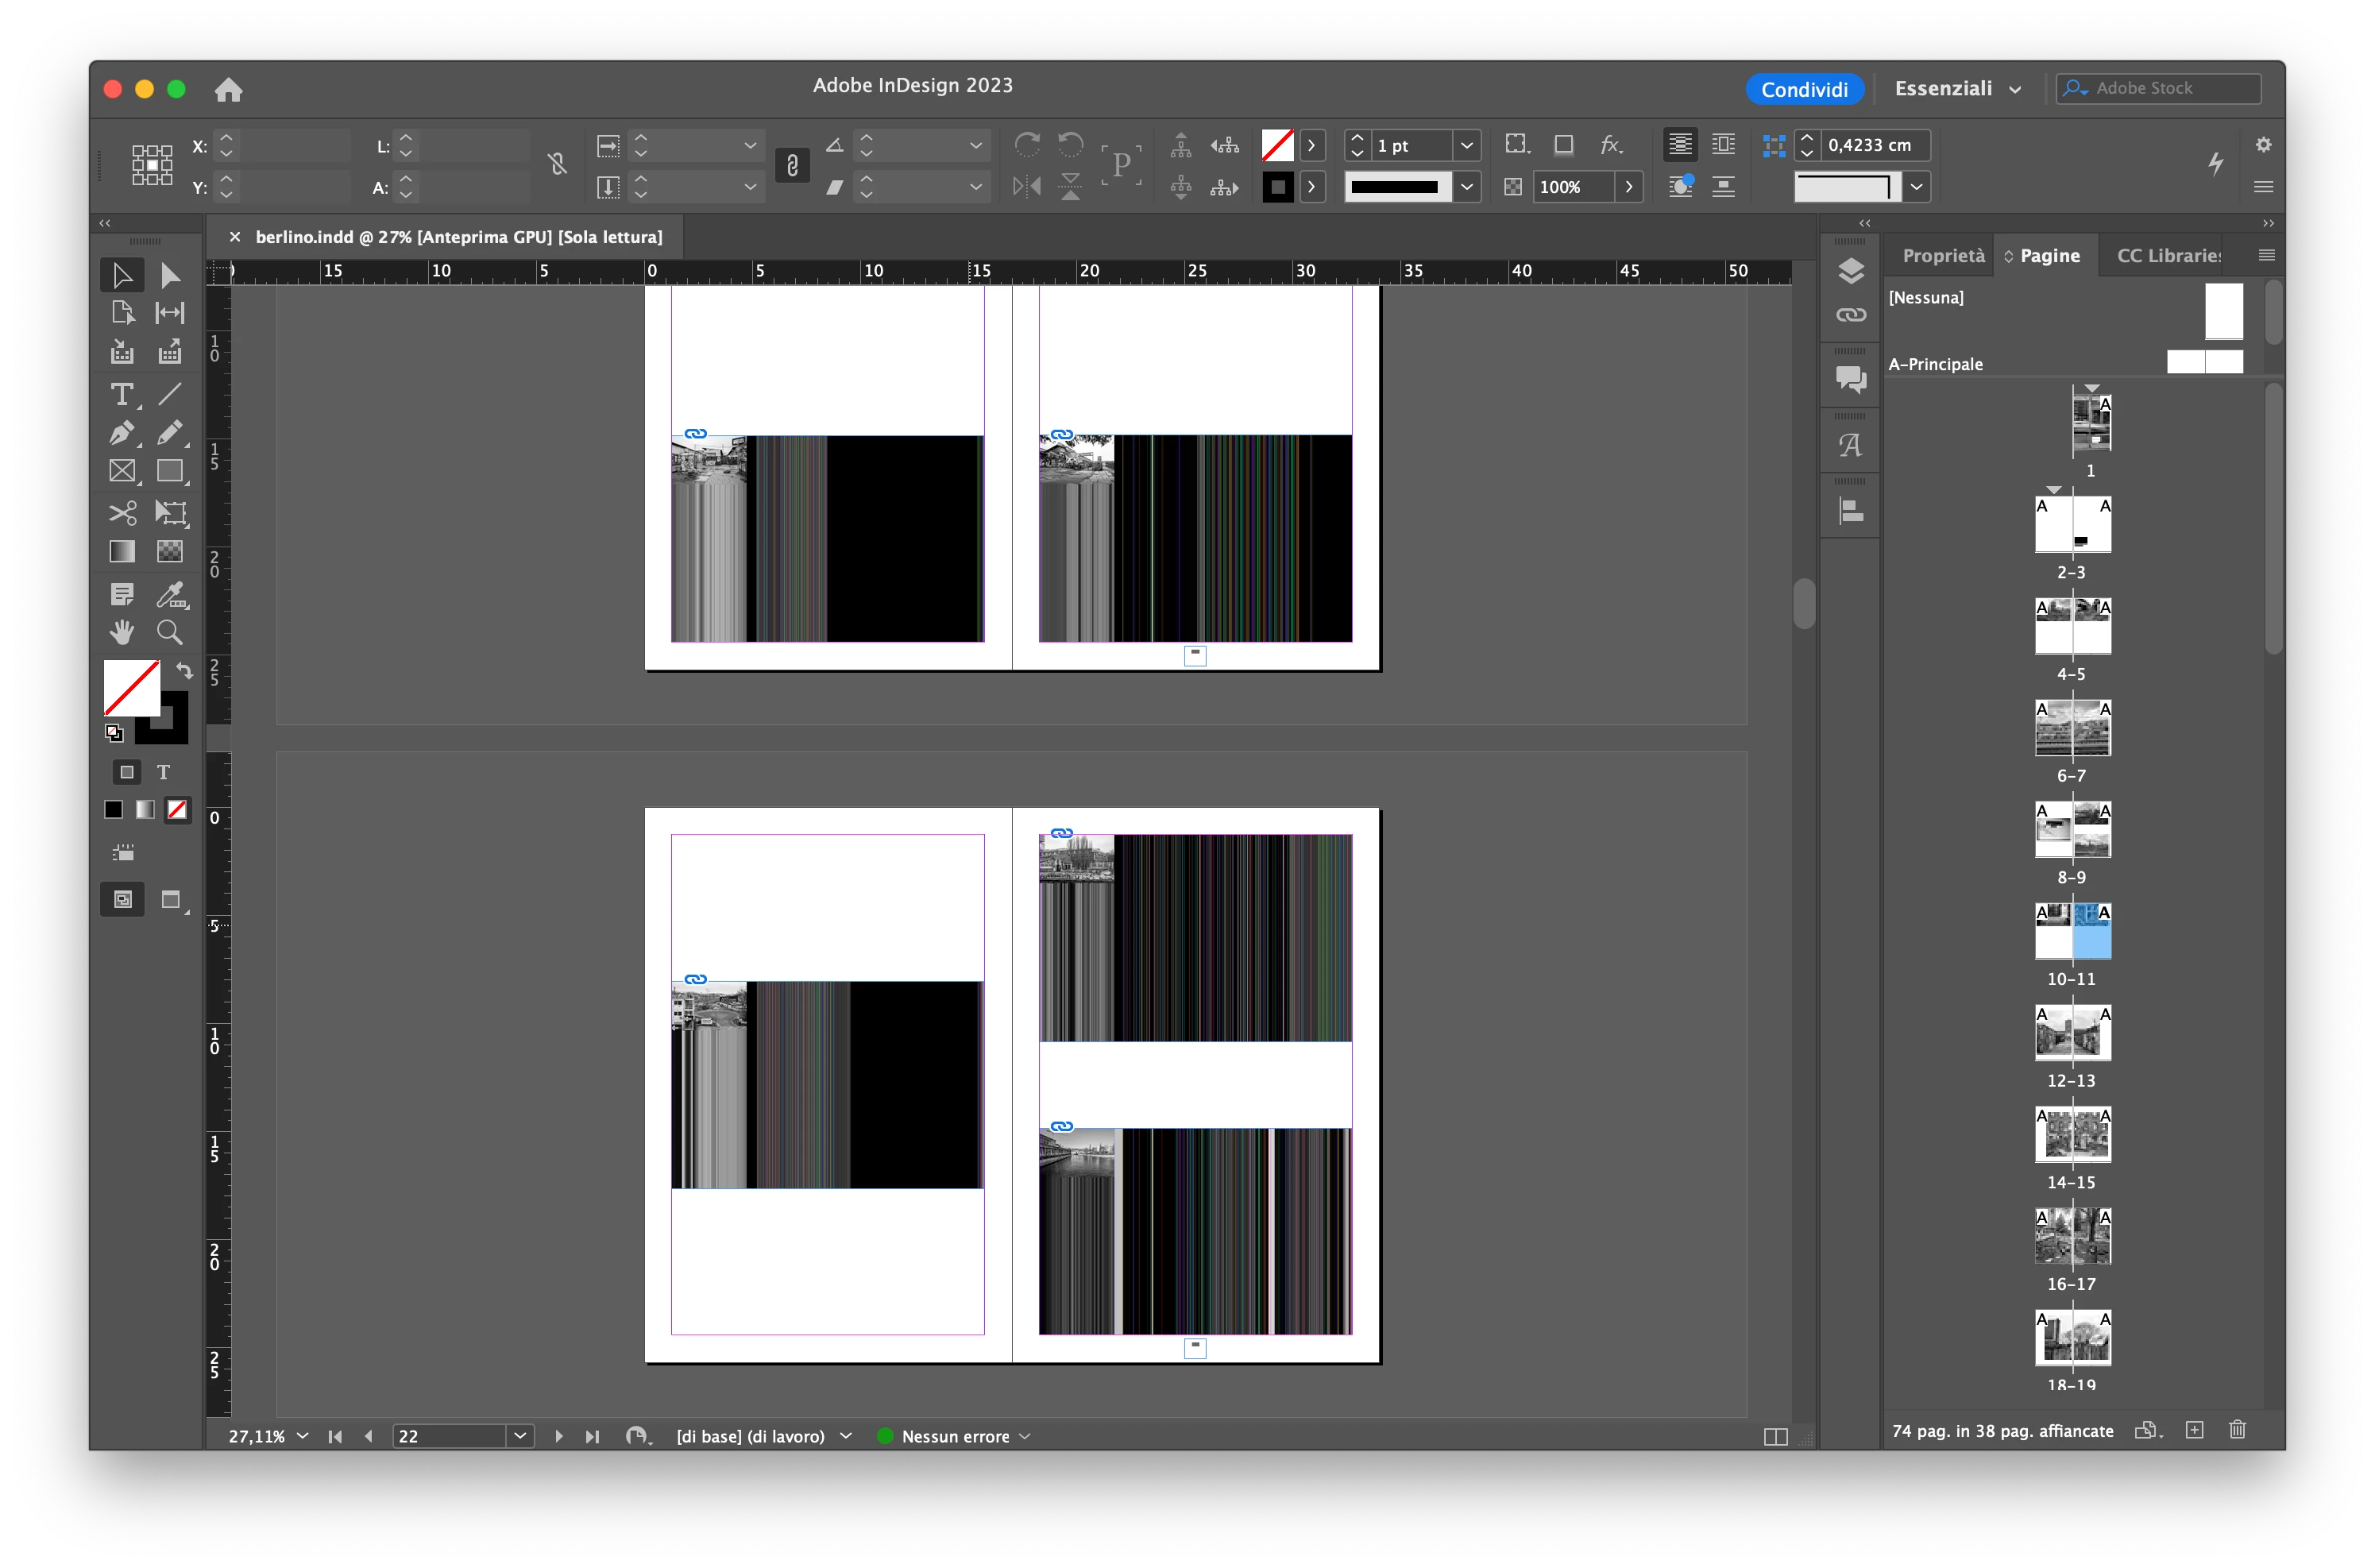Select the Type tool
Screen dimensions: 2375x1568
122,394
